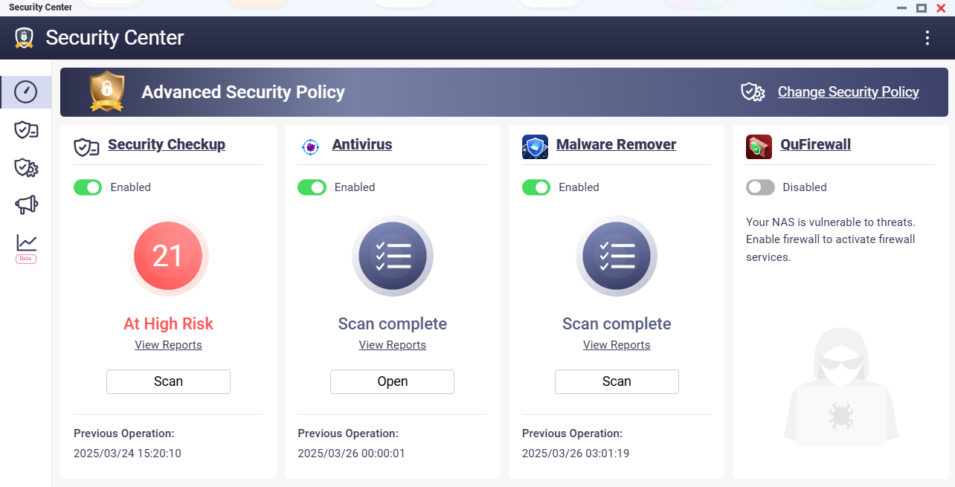View Reports for Malware Remover

point(617,345)
